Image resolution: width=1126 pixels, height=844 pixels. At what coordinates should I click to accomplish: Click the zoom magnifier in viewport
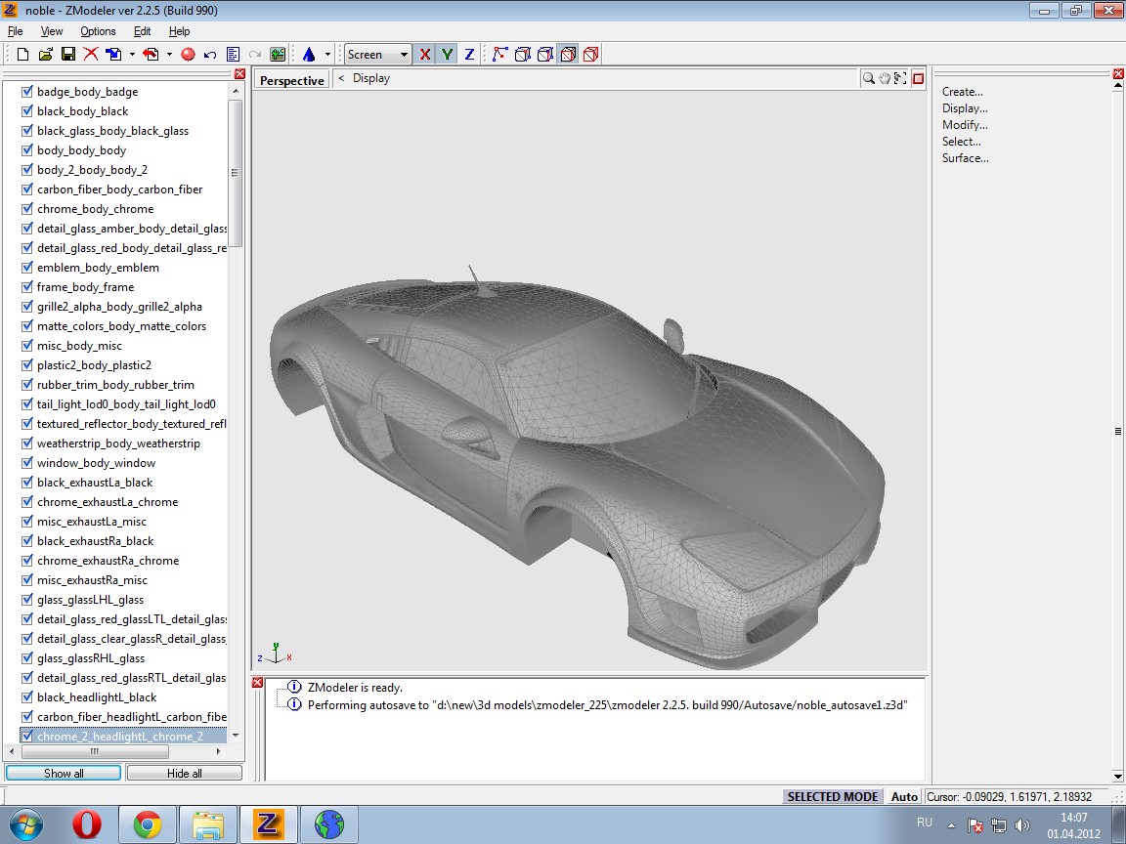[868, 79]
